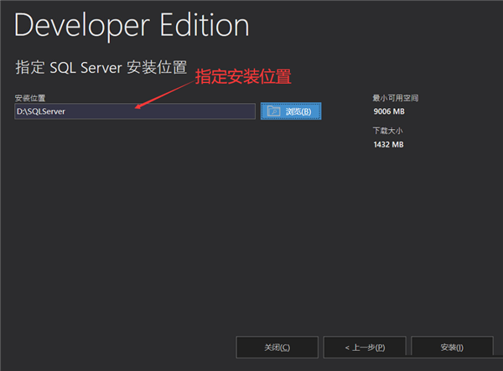
Task: Click the red 指定安装位置 annotation text
Action: pyautogui.click(x=243, y=76)
